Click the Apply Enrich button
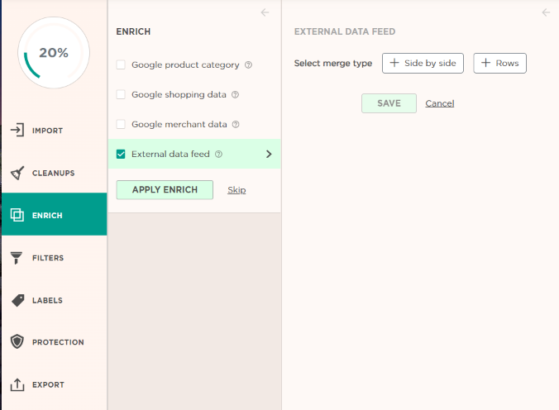This screenshot has width=559, height=410. coord(165,189)
